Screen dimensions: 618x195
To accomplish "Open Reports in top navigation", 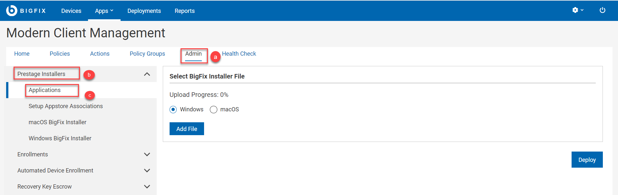I will (x=185, y=11).
